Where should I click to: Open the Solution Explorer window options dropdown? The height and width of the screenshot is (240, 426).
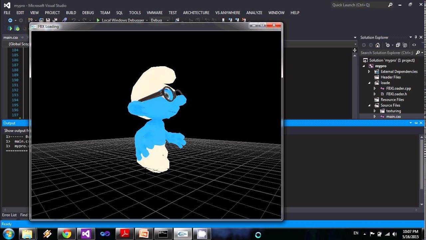[x=411, y=37]
